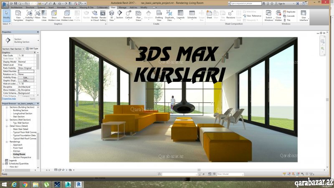
Task: Click Edit for Graphic Display options
Action: click(x=26, y=81)
